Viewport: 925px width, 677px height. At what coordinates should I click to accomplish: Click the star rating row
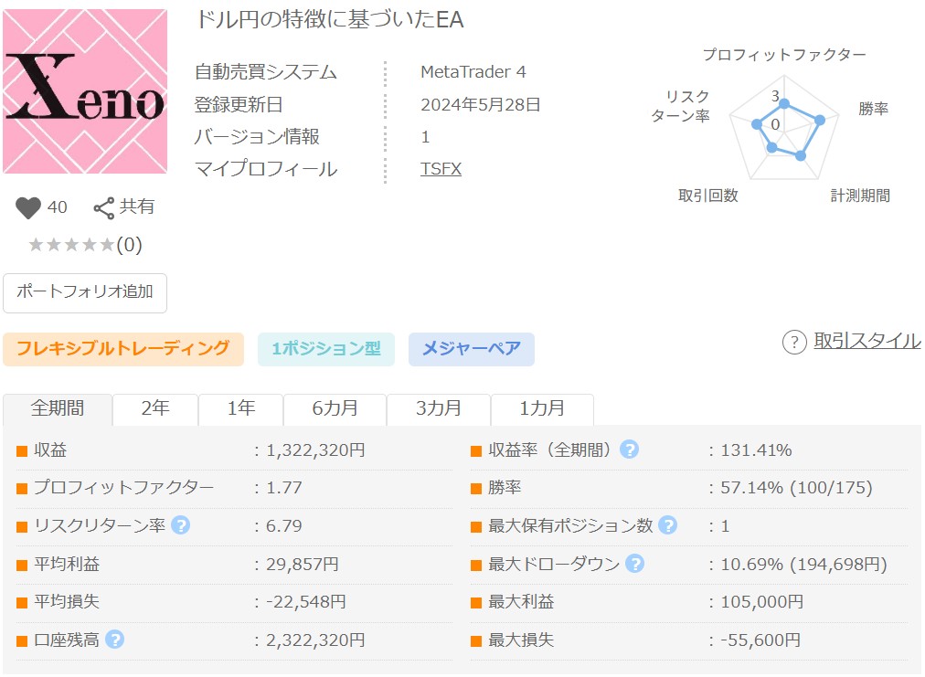click(x=84, y=245)
